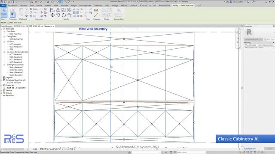Open RCCS Floor Plan view
The height and width of the screenshot is (154, 275).
[15, 34]
